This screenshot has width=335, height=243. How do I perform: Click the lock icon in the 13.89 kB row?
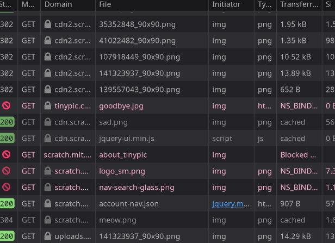(48, 73)
